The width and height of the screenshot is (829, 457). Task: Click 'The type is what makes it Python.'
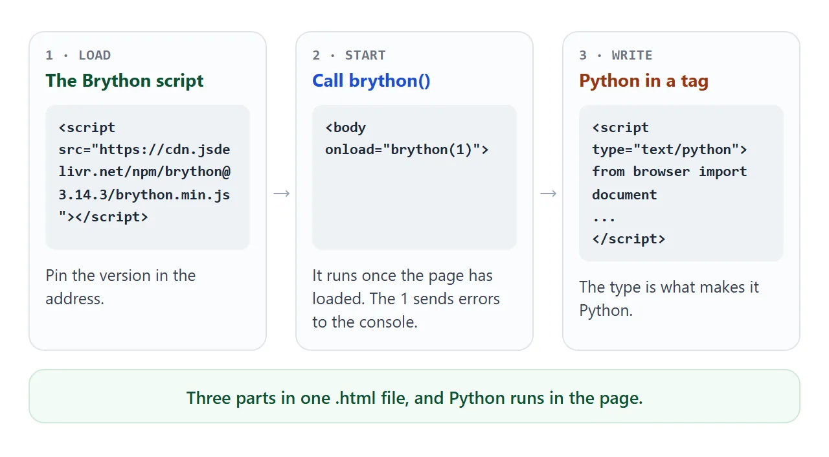669,298
